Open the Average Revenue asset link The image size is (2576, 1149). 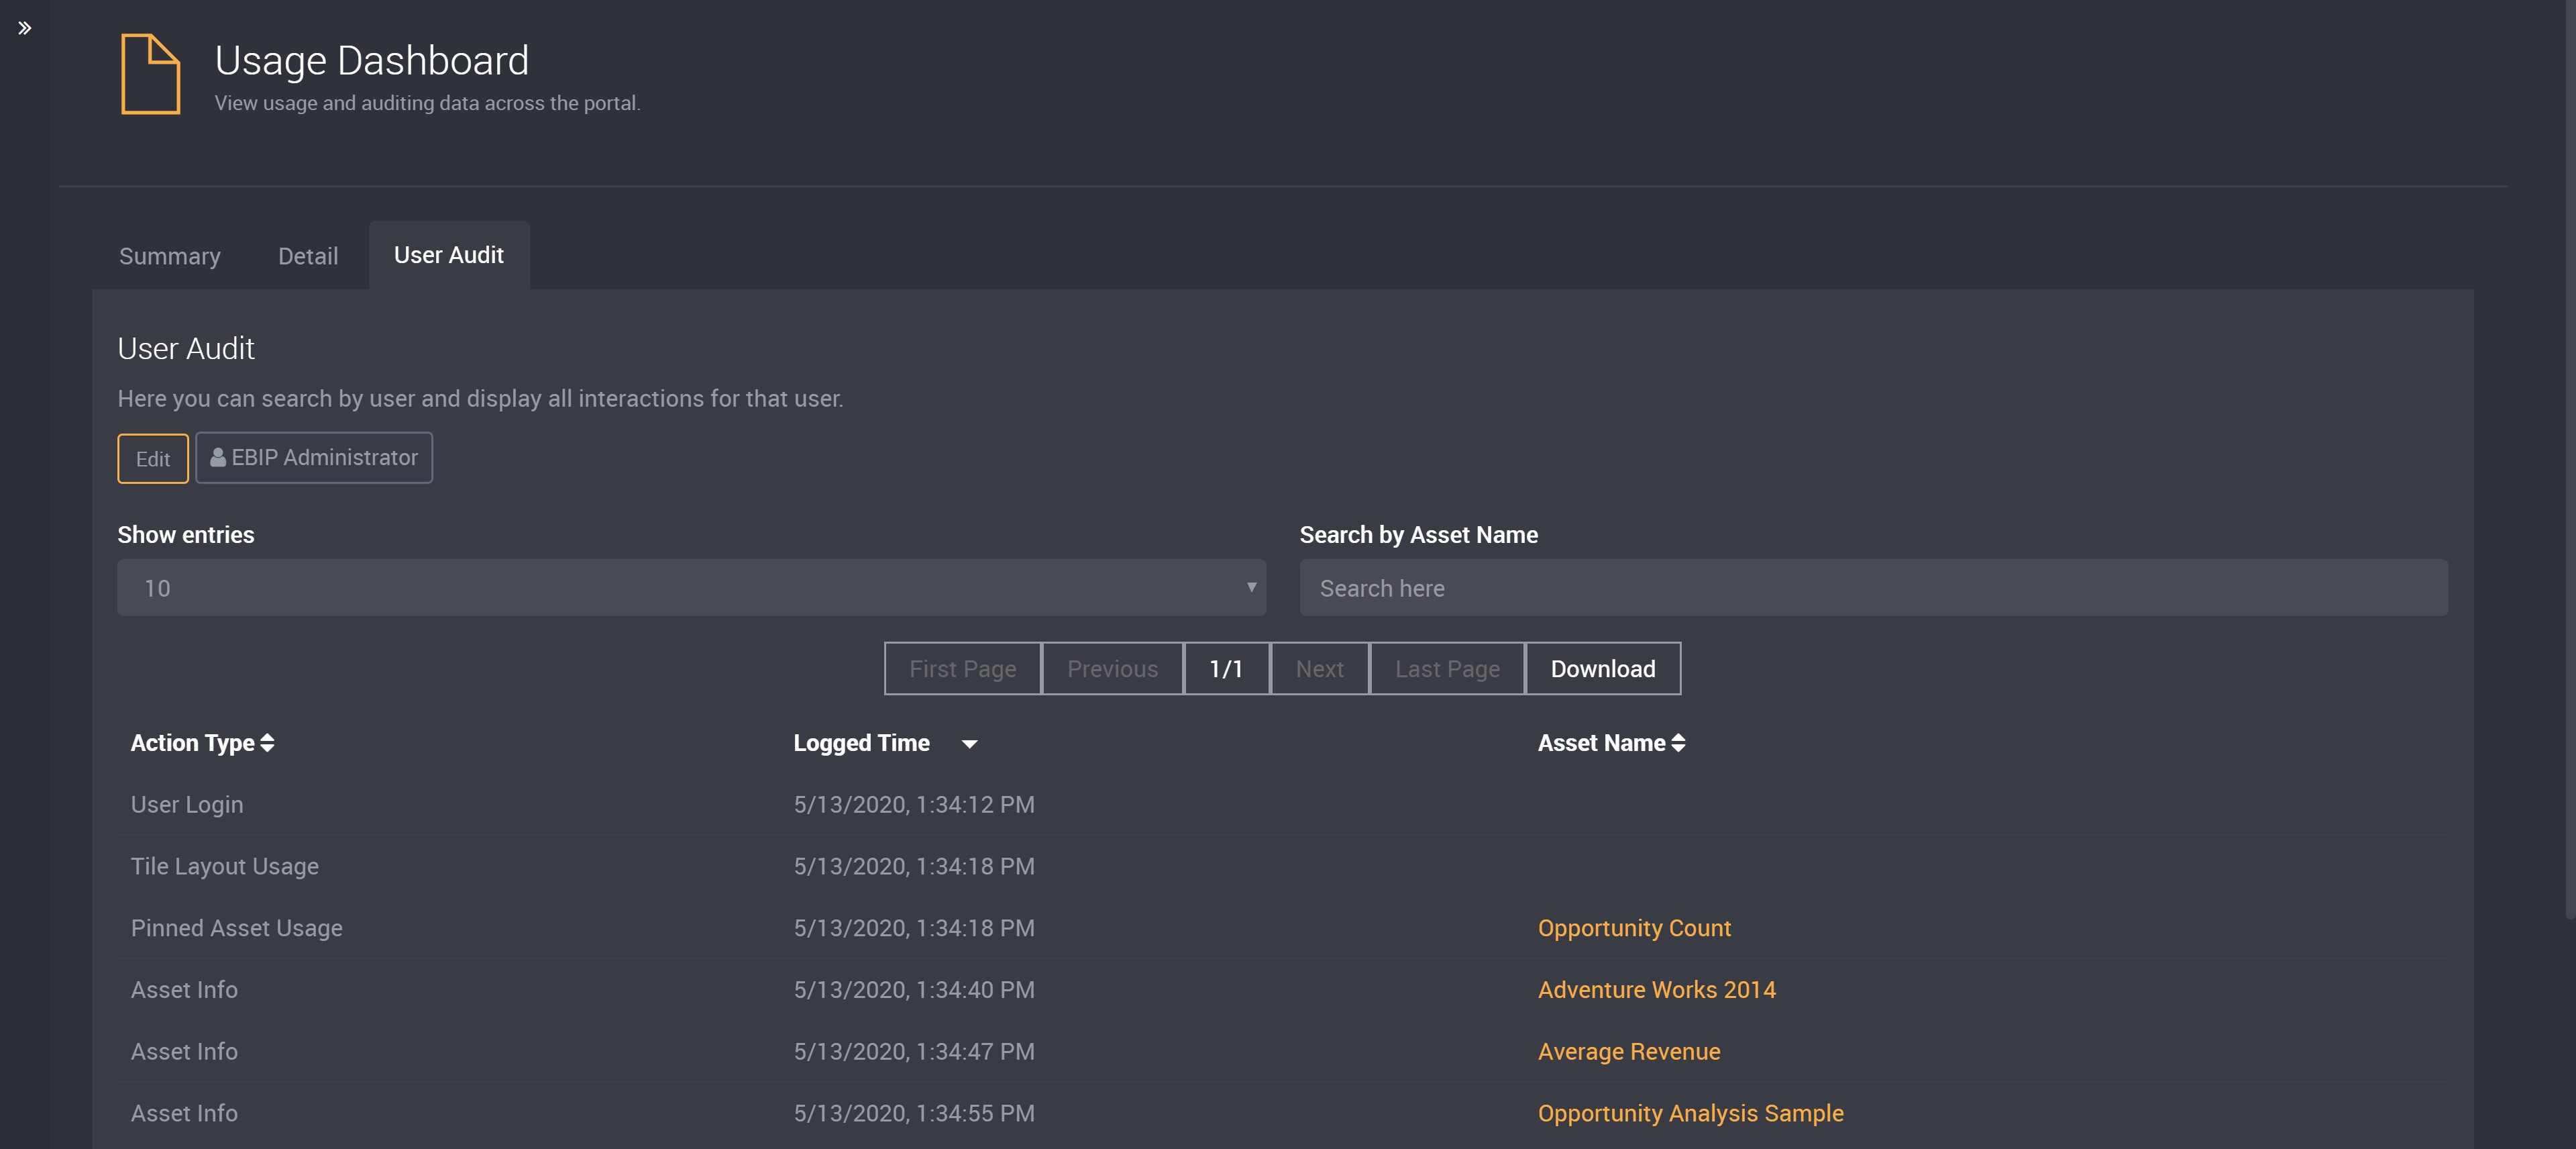1629,1052
